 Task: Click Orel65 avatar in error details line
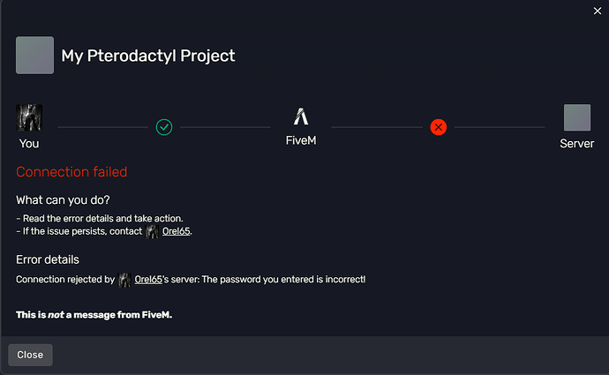(x=124, y=280)
